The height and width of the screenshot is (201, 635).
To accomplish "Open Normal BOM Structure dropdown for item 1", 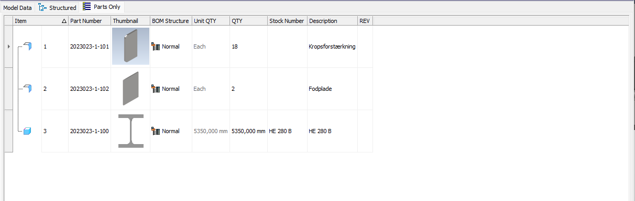I will 171,46.
